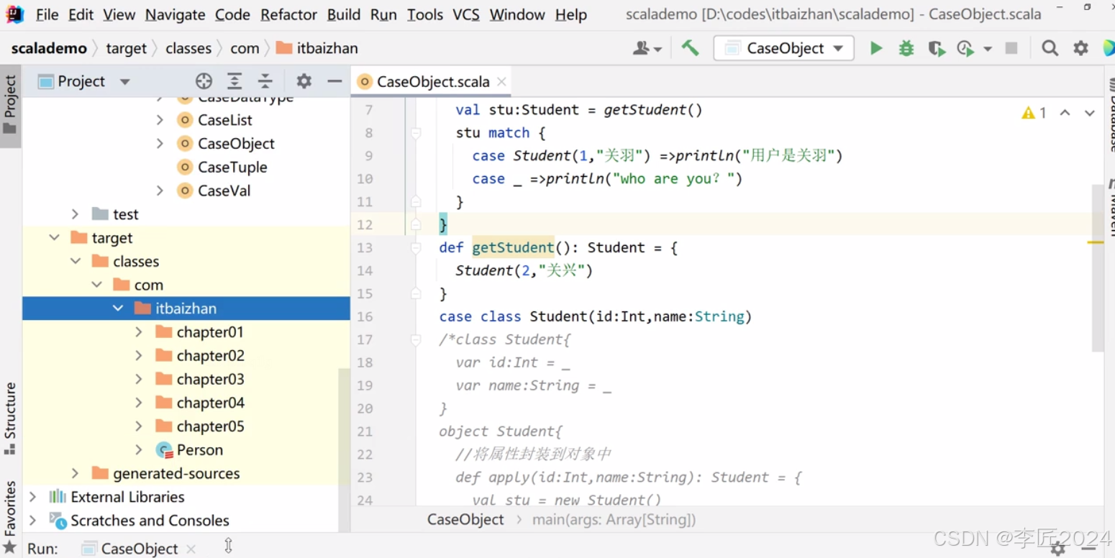Image resolution: width=1115 pixels, height=558 pixels.
Task: Close the CaseObject run tab
Action: tap(191, 549)
